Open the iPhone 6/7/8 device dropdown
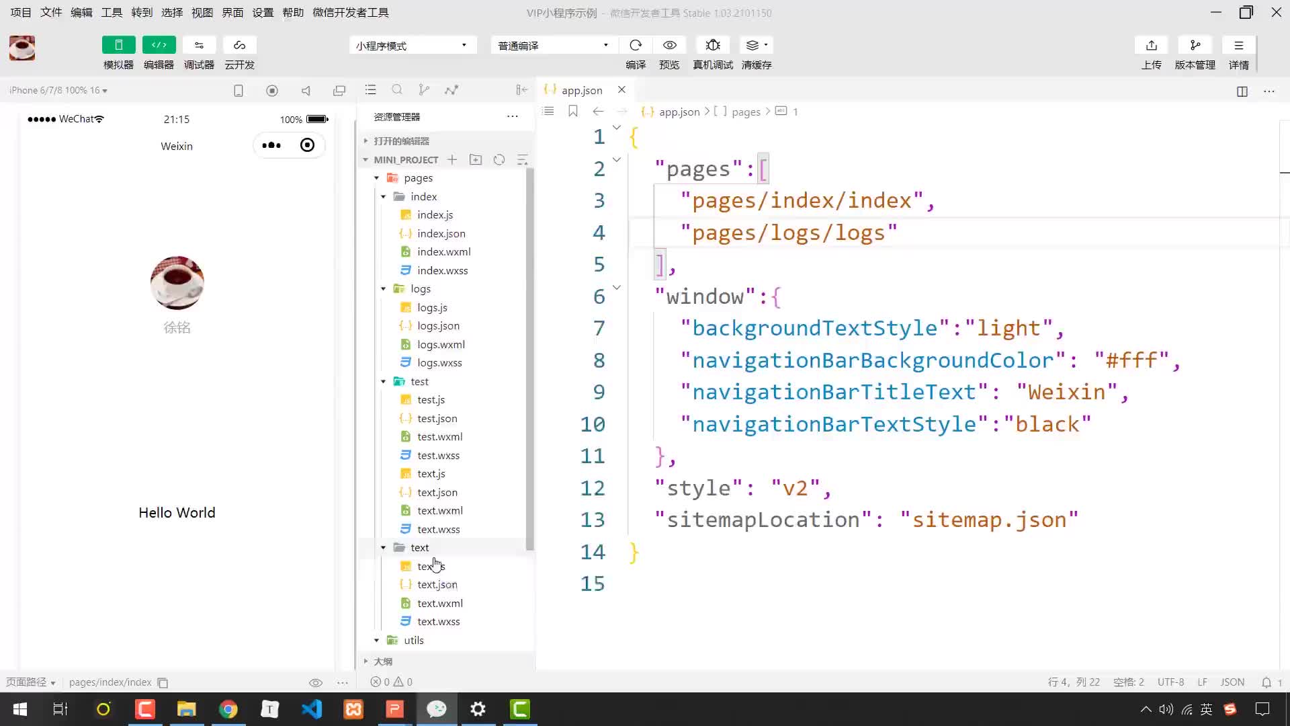Viewport: 1290px width, 726px height. (58, 90)
